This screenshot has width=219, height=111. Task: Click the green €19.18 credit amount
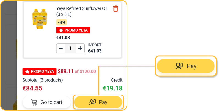click(x=112, y=88)
